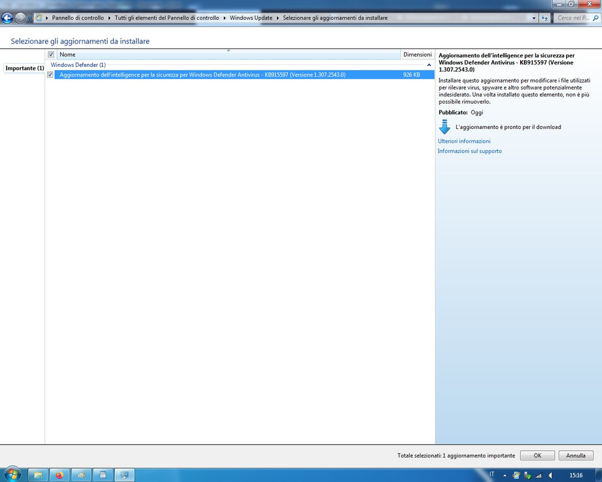
Task: Click the Show Desktop strip at taskbar end
Action: pos(598,475)
